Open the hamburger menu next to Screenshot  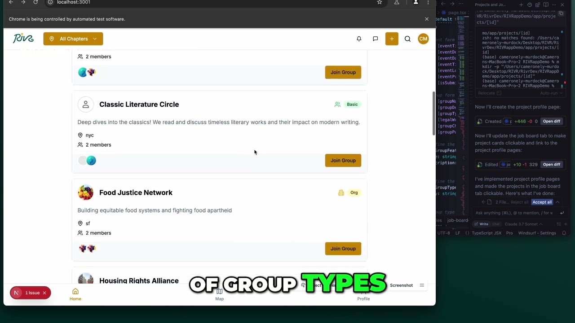point(422,285)
